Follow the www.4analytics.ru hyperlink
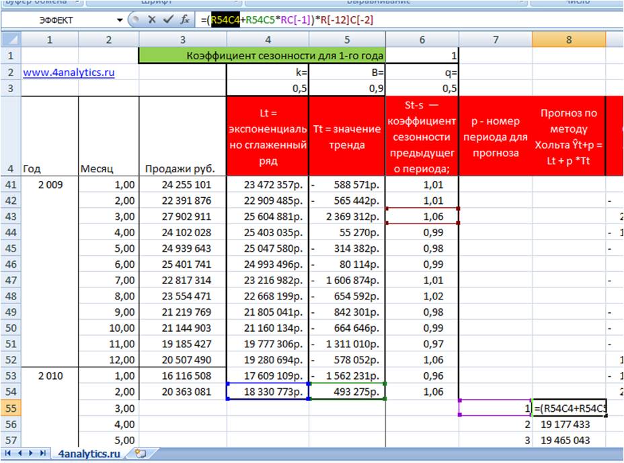The image size is (624, 463). coord(69,72)
